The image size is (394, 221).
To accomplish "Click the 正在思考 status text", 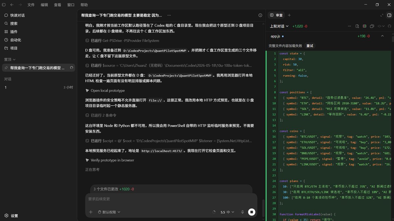I will tap(92, 170).
